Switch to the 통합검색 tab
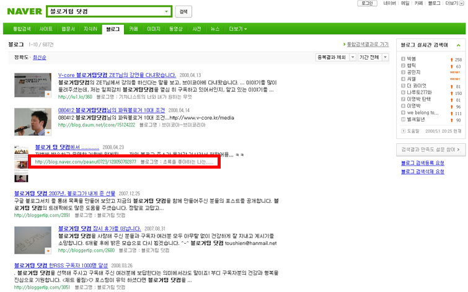 pos(22,29)
